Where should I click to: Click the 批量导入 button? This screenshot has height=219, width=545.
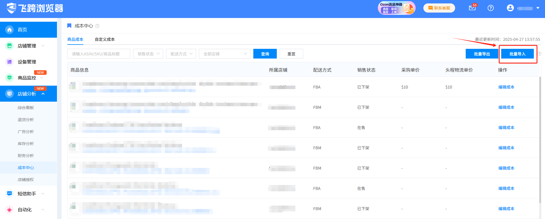(x=517, y=54)
